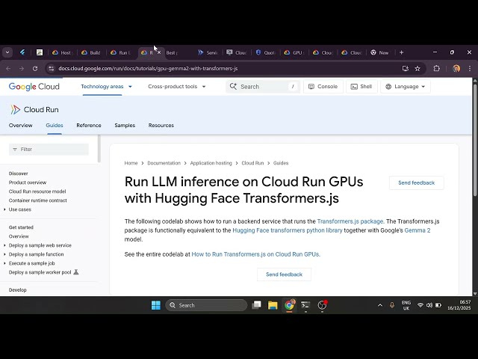Open the Reference navigation tab
The image size is (478, 359).
[x=89, y=125]
